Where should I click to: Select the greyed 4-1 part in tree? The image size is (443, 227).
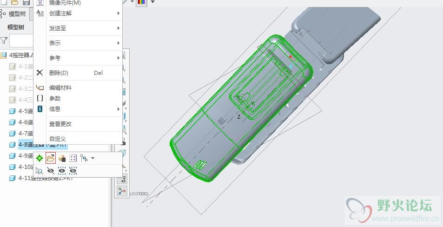(26, 67)
